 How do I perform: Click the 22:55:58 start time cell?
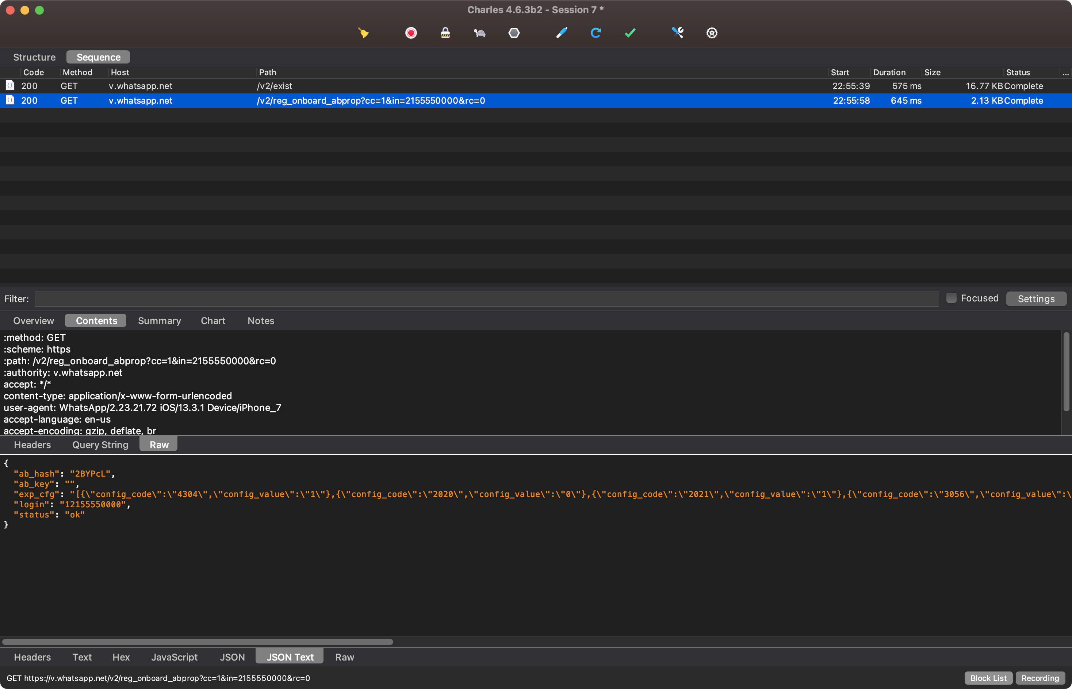[x=851, y=100]
